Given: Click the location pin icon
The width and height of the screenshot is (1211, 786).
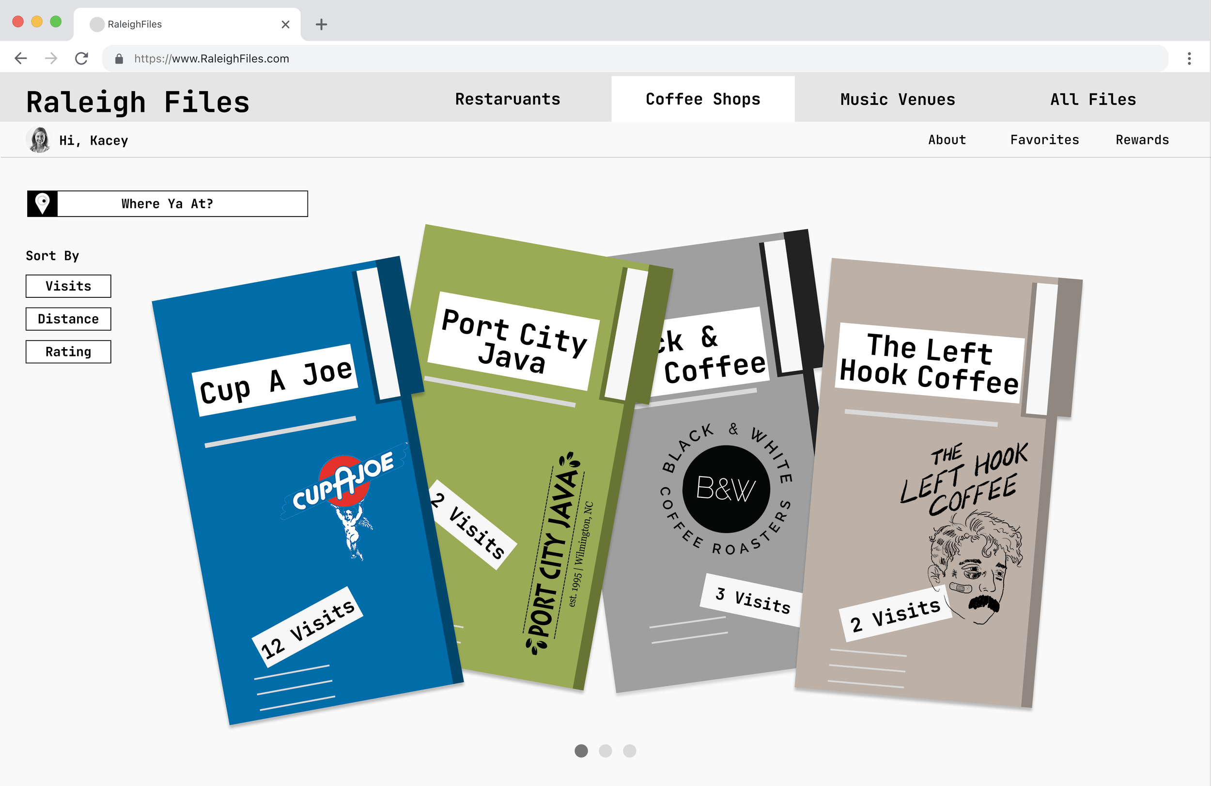Looking at the screenshot, I should (x=42, y=204).
